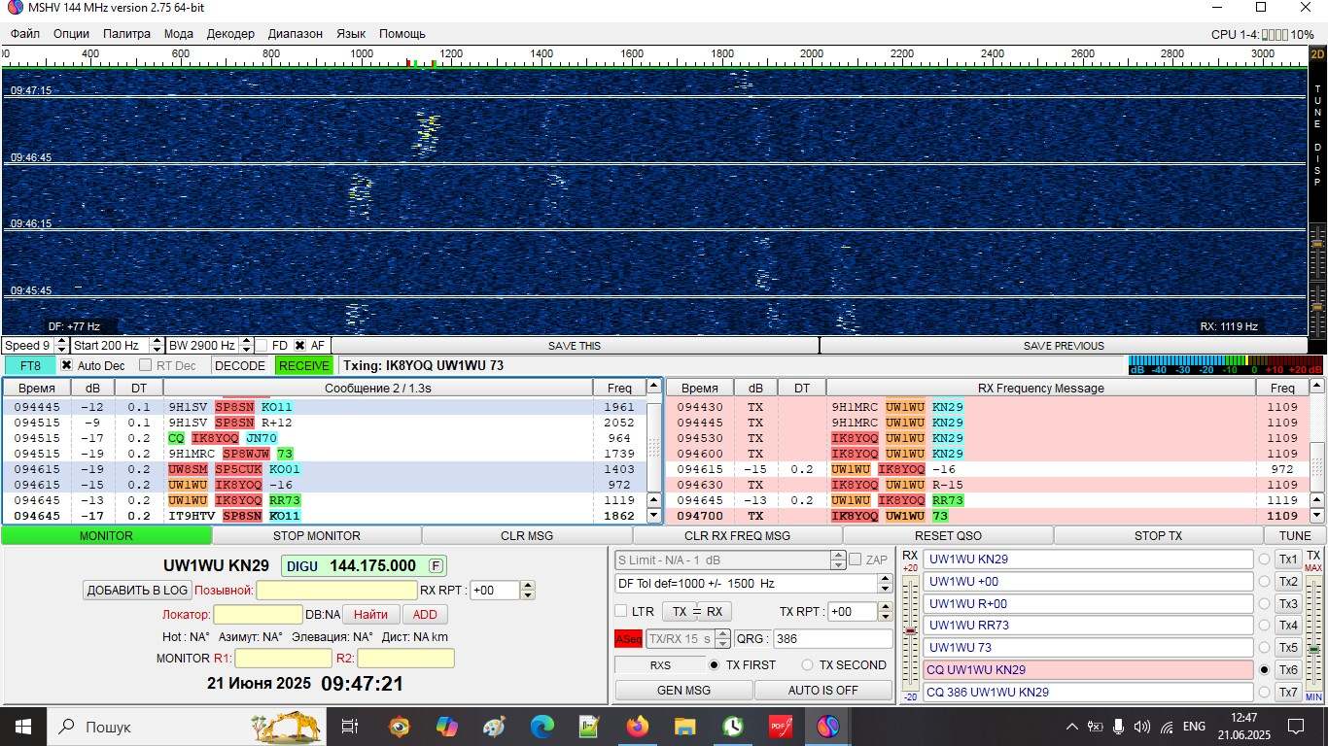Click the Wi-Fi icon in system tray
The image size is (1328, 746).
[x=1167, y=727]
